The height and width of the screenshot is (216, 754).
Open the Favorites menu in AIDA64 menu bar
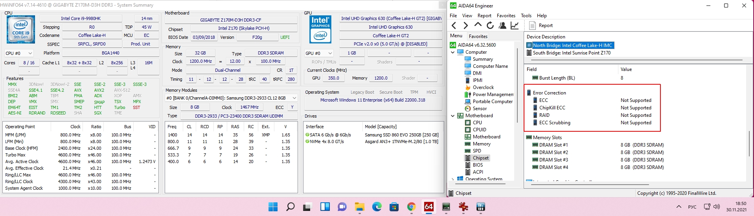click(506, 16)
